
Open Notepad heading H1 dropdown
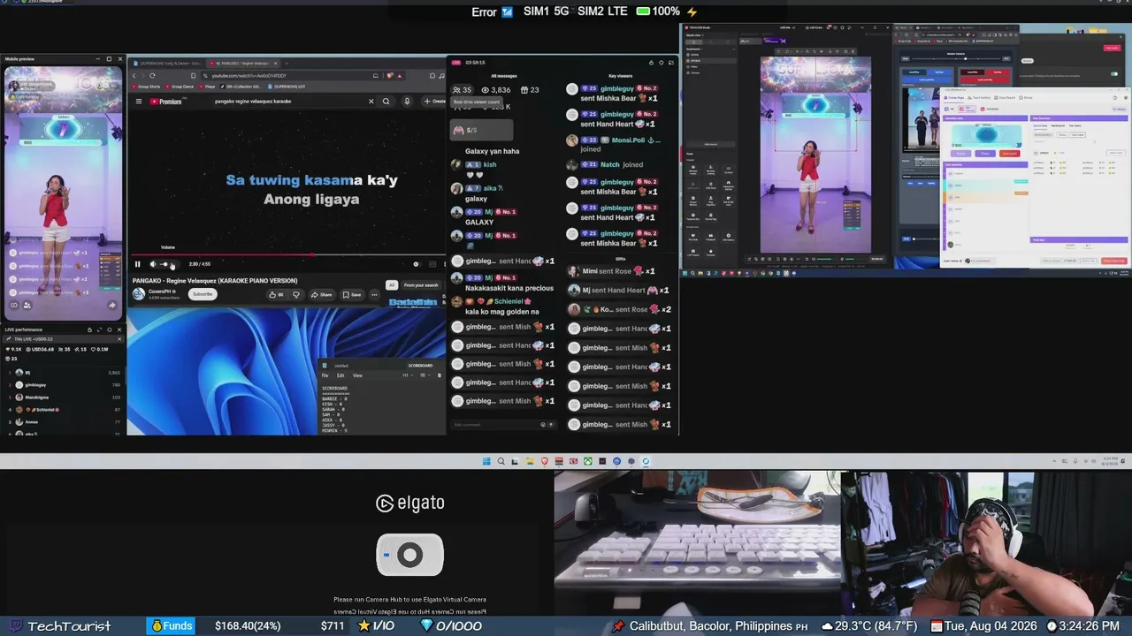[x=406, y=375]
